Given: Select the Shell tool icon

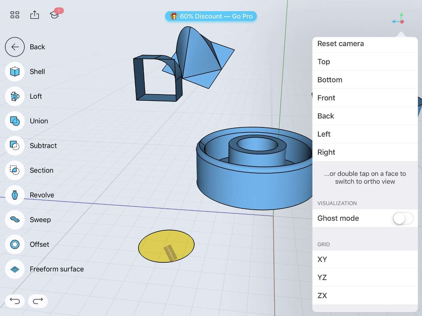Looking at the screenshot, I should point(15,72).
